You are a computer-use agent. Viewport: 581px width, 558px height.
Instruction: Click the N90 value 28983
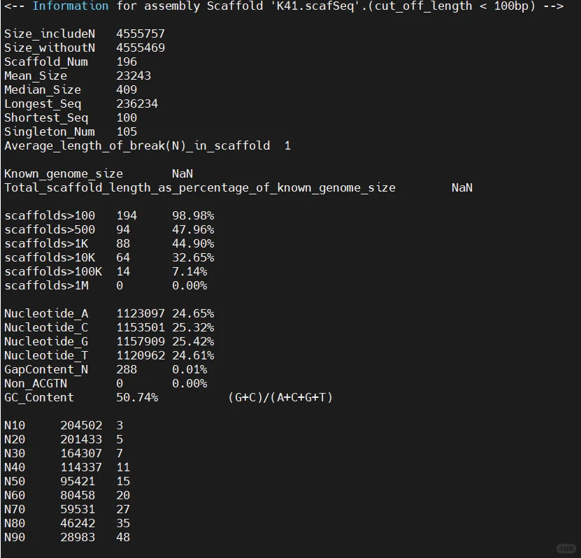[x=78, y=537]
